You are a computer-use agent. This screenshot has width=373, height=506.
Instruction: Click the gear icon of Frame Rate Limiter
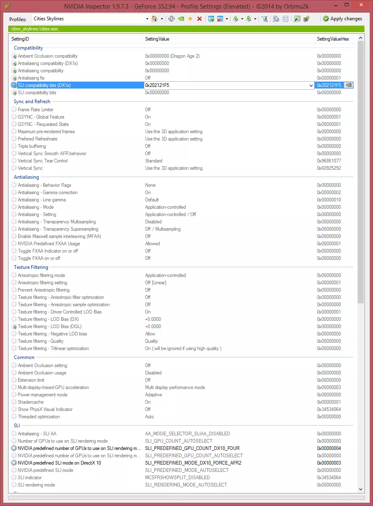pyautogui.click(x=14, y=110)
